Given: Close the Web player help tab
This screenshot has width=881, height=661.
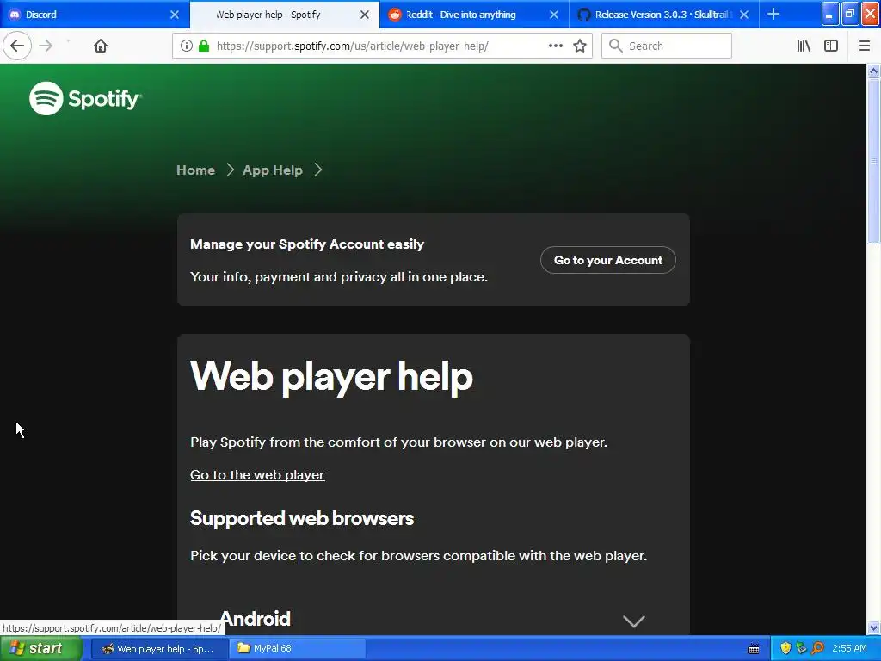Looking at the screenshot, I should 365,15.
